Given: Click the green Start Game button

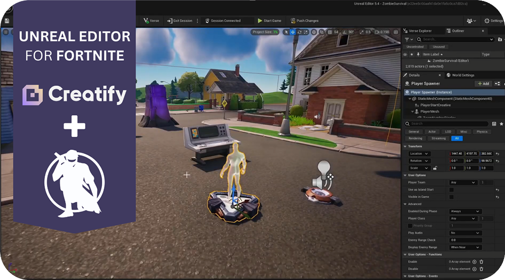Looking at the screenshot, I should pos(269,20).
